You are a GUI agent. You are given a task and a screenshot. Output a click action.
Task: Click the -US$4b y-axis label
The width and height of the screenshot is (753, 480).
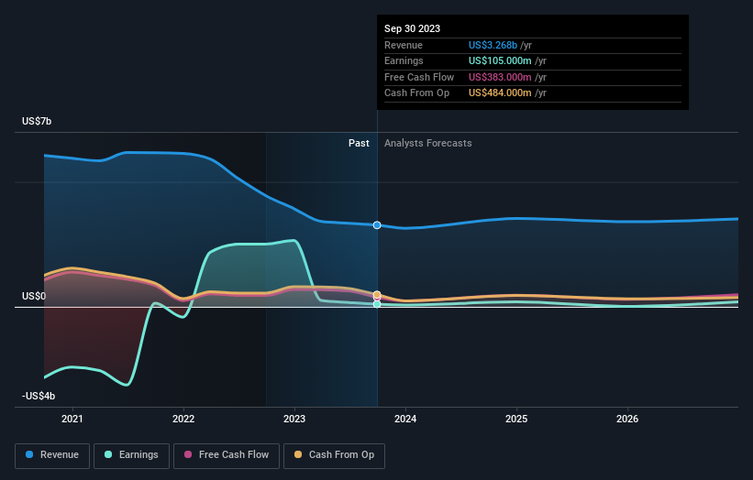pyautogui.click(x=39, y=396)
